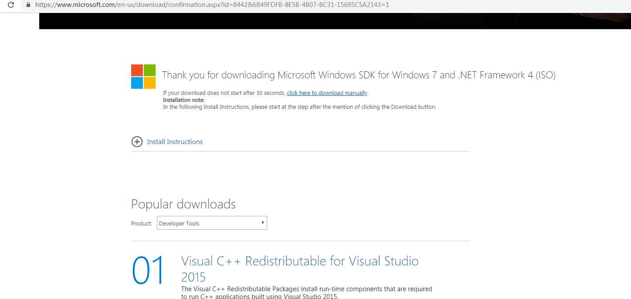Click the 'Popular downloads' heading
The image size is (631, 299).
[x=183, y=205]
